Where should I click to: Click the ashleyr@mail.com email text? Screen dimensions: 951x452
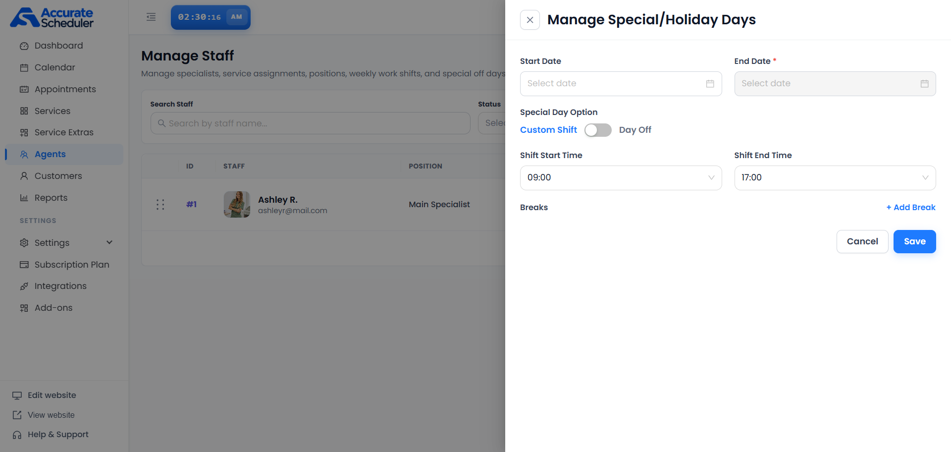click(x=293, y=211)
